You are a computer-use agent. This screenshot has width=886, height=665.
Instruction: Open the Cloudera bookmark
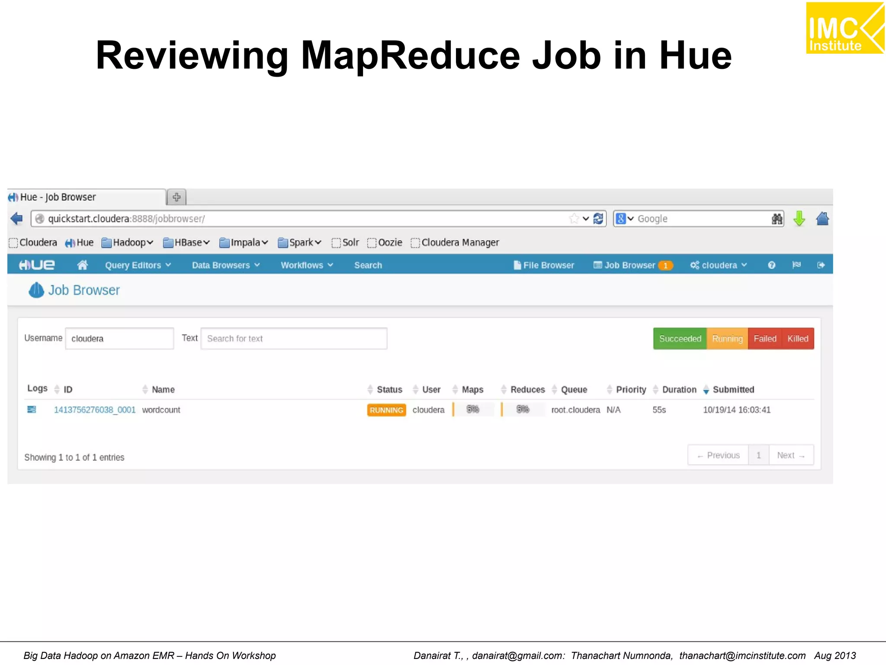[x=33, y=242]
